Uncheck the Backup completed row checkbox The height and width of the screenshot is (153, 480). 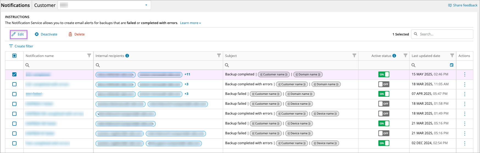(15, 74)
